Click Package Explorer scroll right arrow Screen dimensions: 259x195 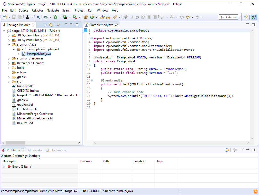(79, 142)
